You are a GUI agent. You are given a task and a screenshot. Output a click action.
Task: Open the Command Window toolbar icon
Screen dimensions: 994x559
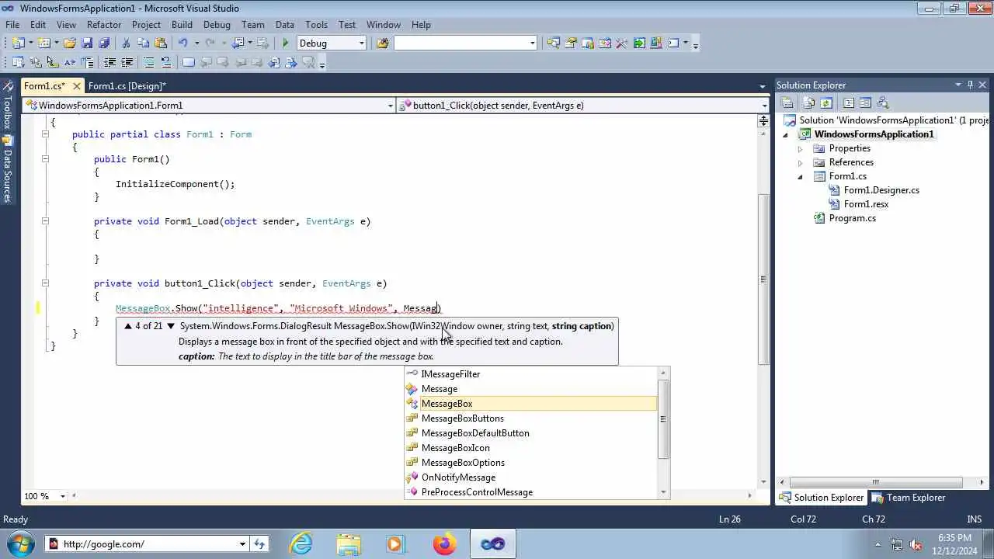coord(673,43)
